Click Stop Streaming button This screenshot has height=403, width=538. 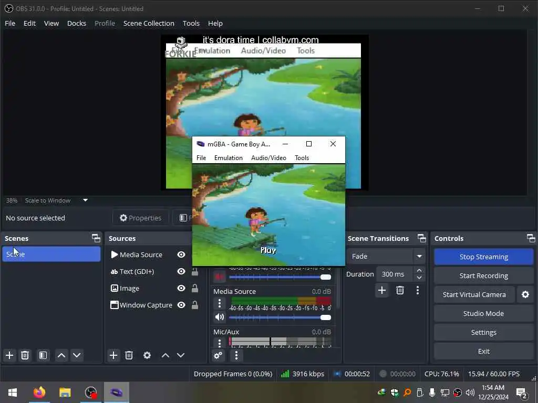pyautogui.click(x=483, y=257)
